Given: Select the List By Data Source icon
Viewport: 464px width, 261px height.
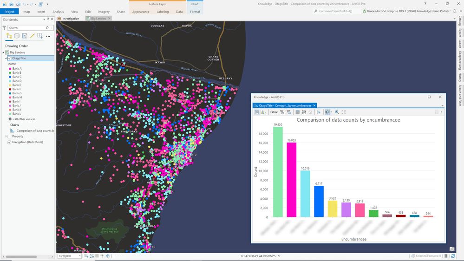Looking at the screenshot, I should [17, 36].
